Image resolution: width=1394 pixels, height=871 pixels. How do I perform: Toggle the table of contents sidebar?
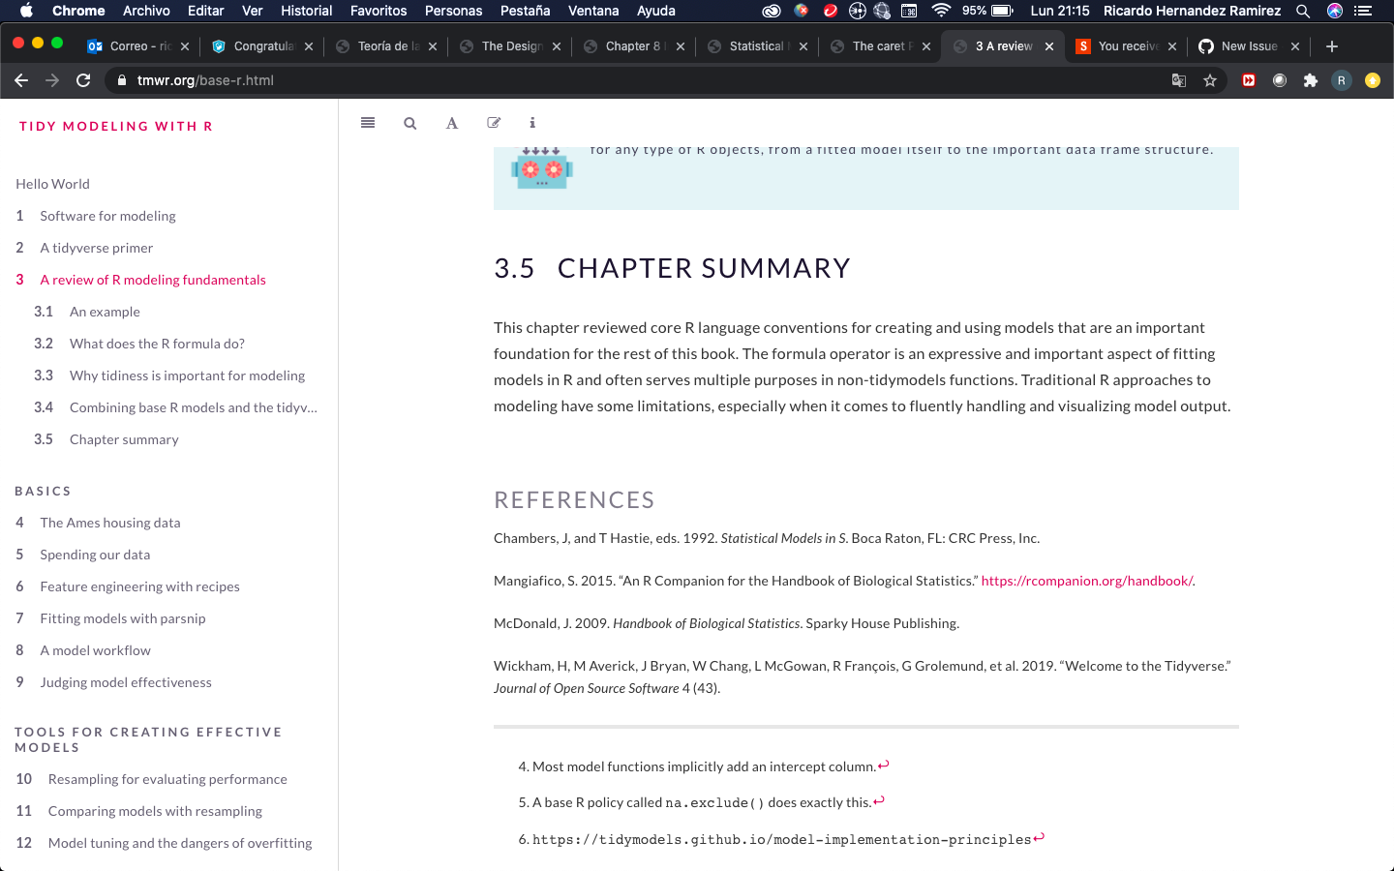[x=367, y=123]
